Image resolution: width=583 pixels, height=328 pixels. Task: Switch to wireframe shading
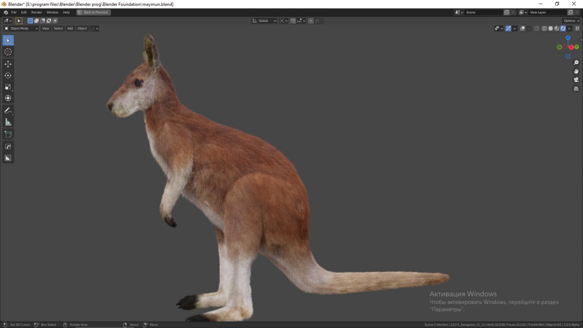point(544,28)
